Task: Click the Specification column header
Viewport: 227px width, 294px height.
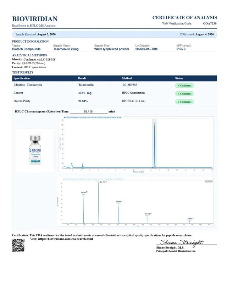Action: click(22, 78)
